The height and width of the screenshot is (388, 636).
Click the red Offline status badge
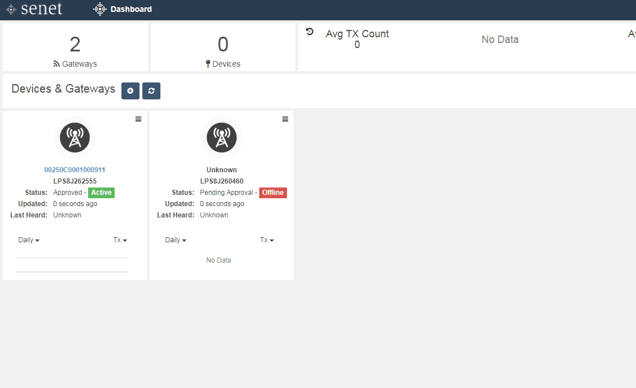click(x=273, y=193)
